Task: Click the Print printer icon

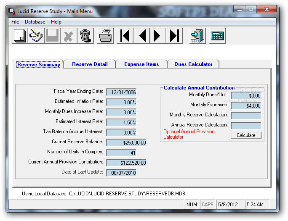Action: pos(105,36)
